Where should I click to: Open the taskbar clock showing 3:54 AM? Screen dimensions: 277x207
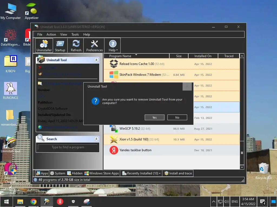point(248,202)
